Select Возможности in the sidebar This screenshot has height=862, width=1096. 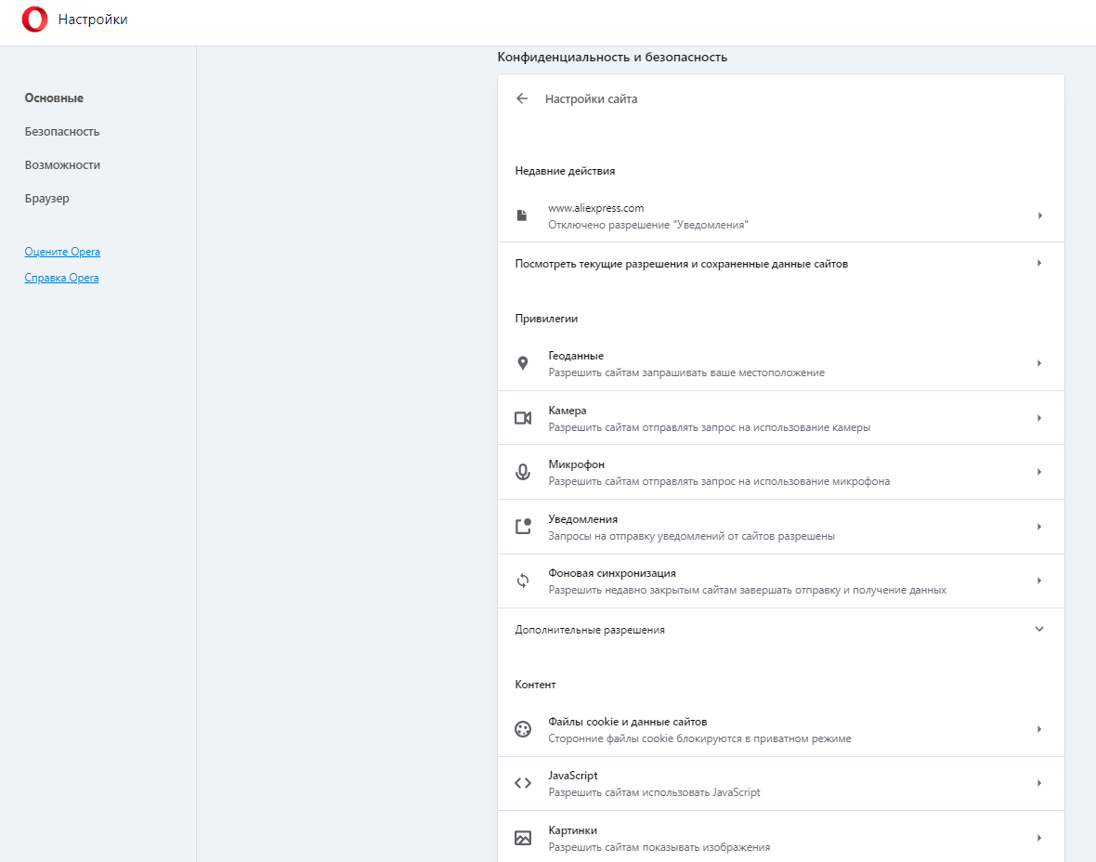pyautogui.click(x=62, y=165)
